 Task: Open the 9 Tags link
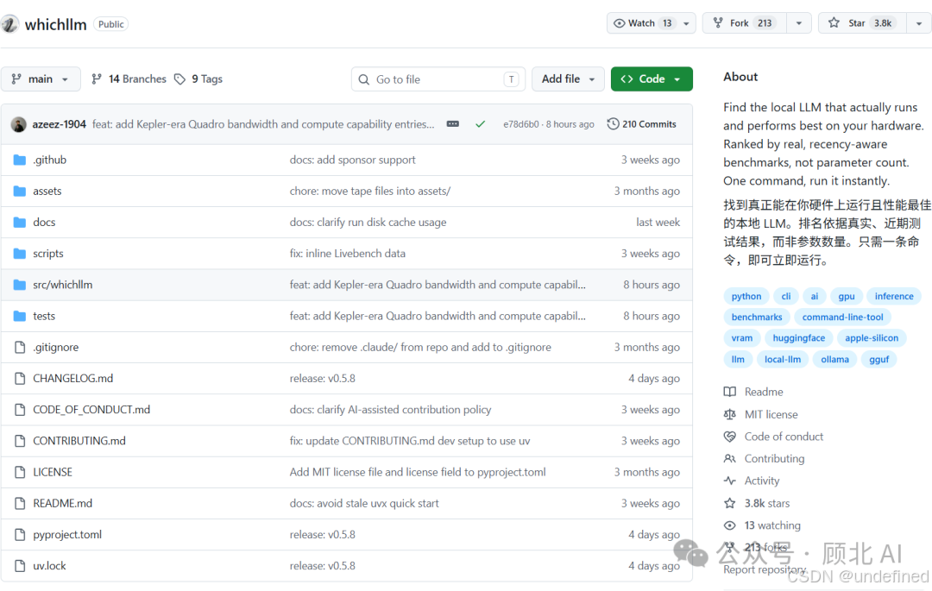point(198,79)
